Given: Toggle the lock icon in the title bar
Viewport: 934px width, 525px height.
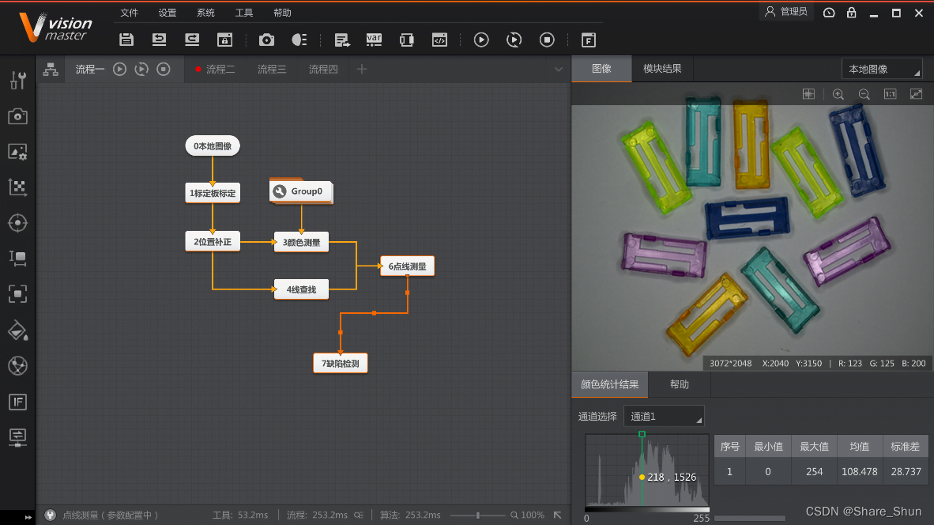Looking at the screenshot, I should (850, 13).
